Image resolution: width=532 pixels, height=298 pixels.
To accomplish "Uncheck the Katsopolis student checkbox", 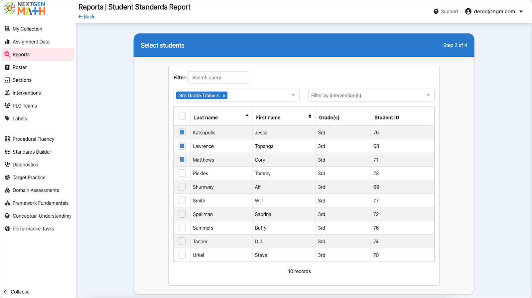I will pyautogui.click(x=182, y=132).
